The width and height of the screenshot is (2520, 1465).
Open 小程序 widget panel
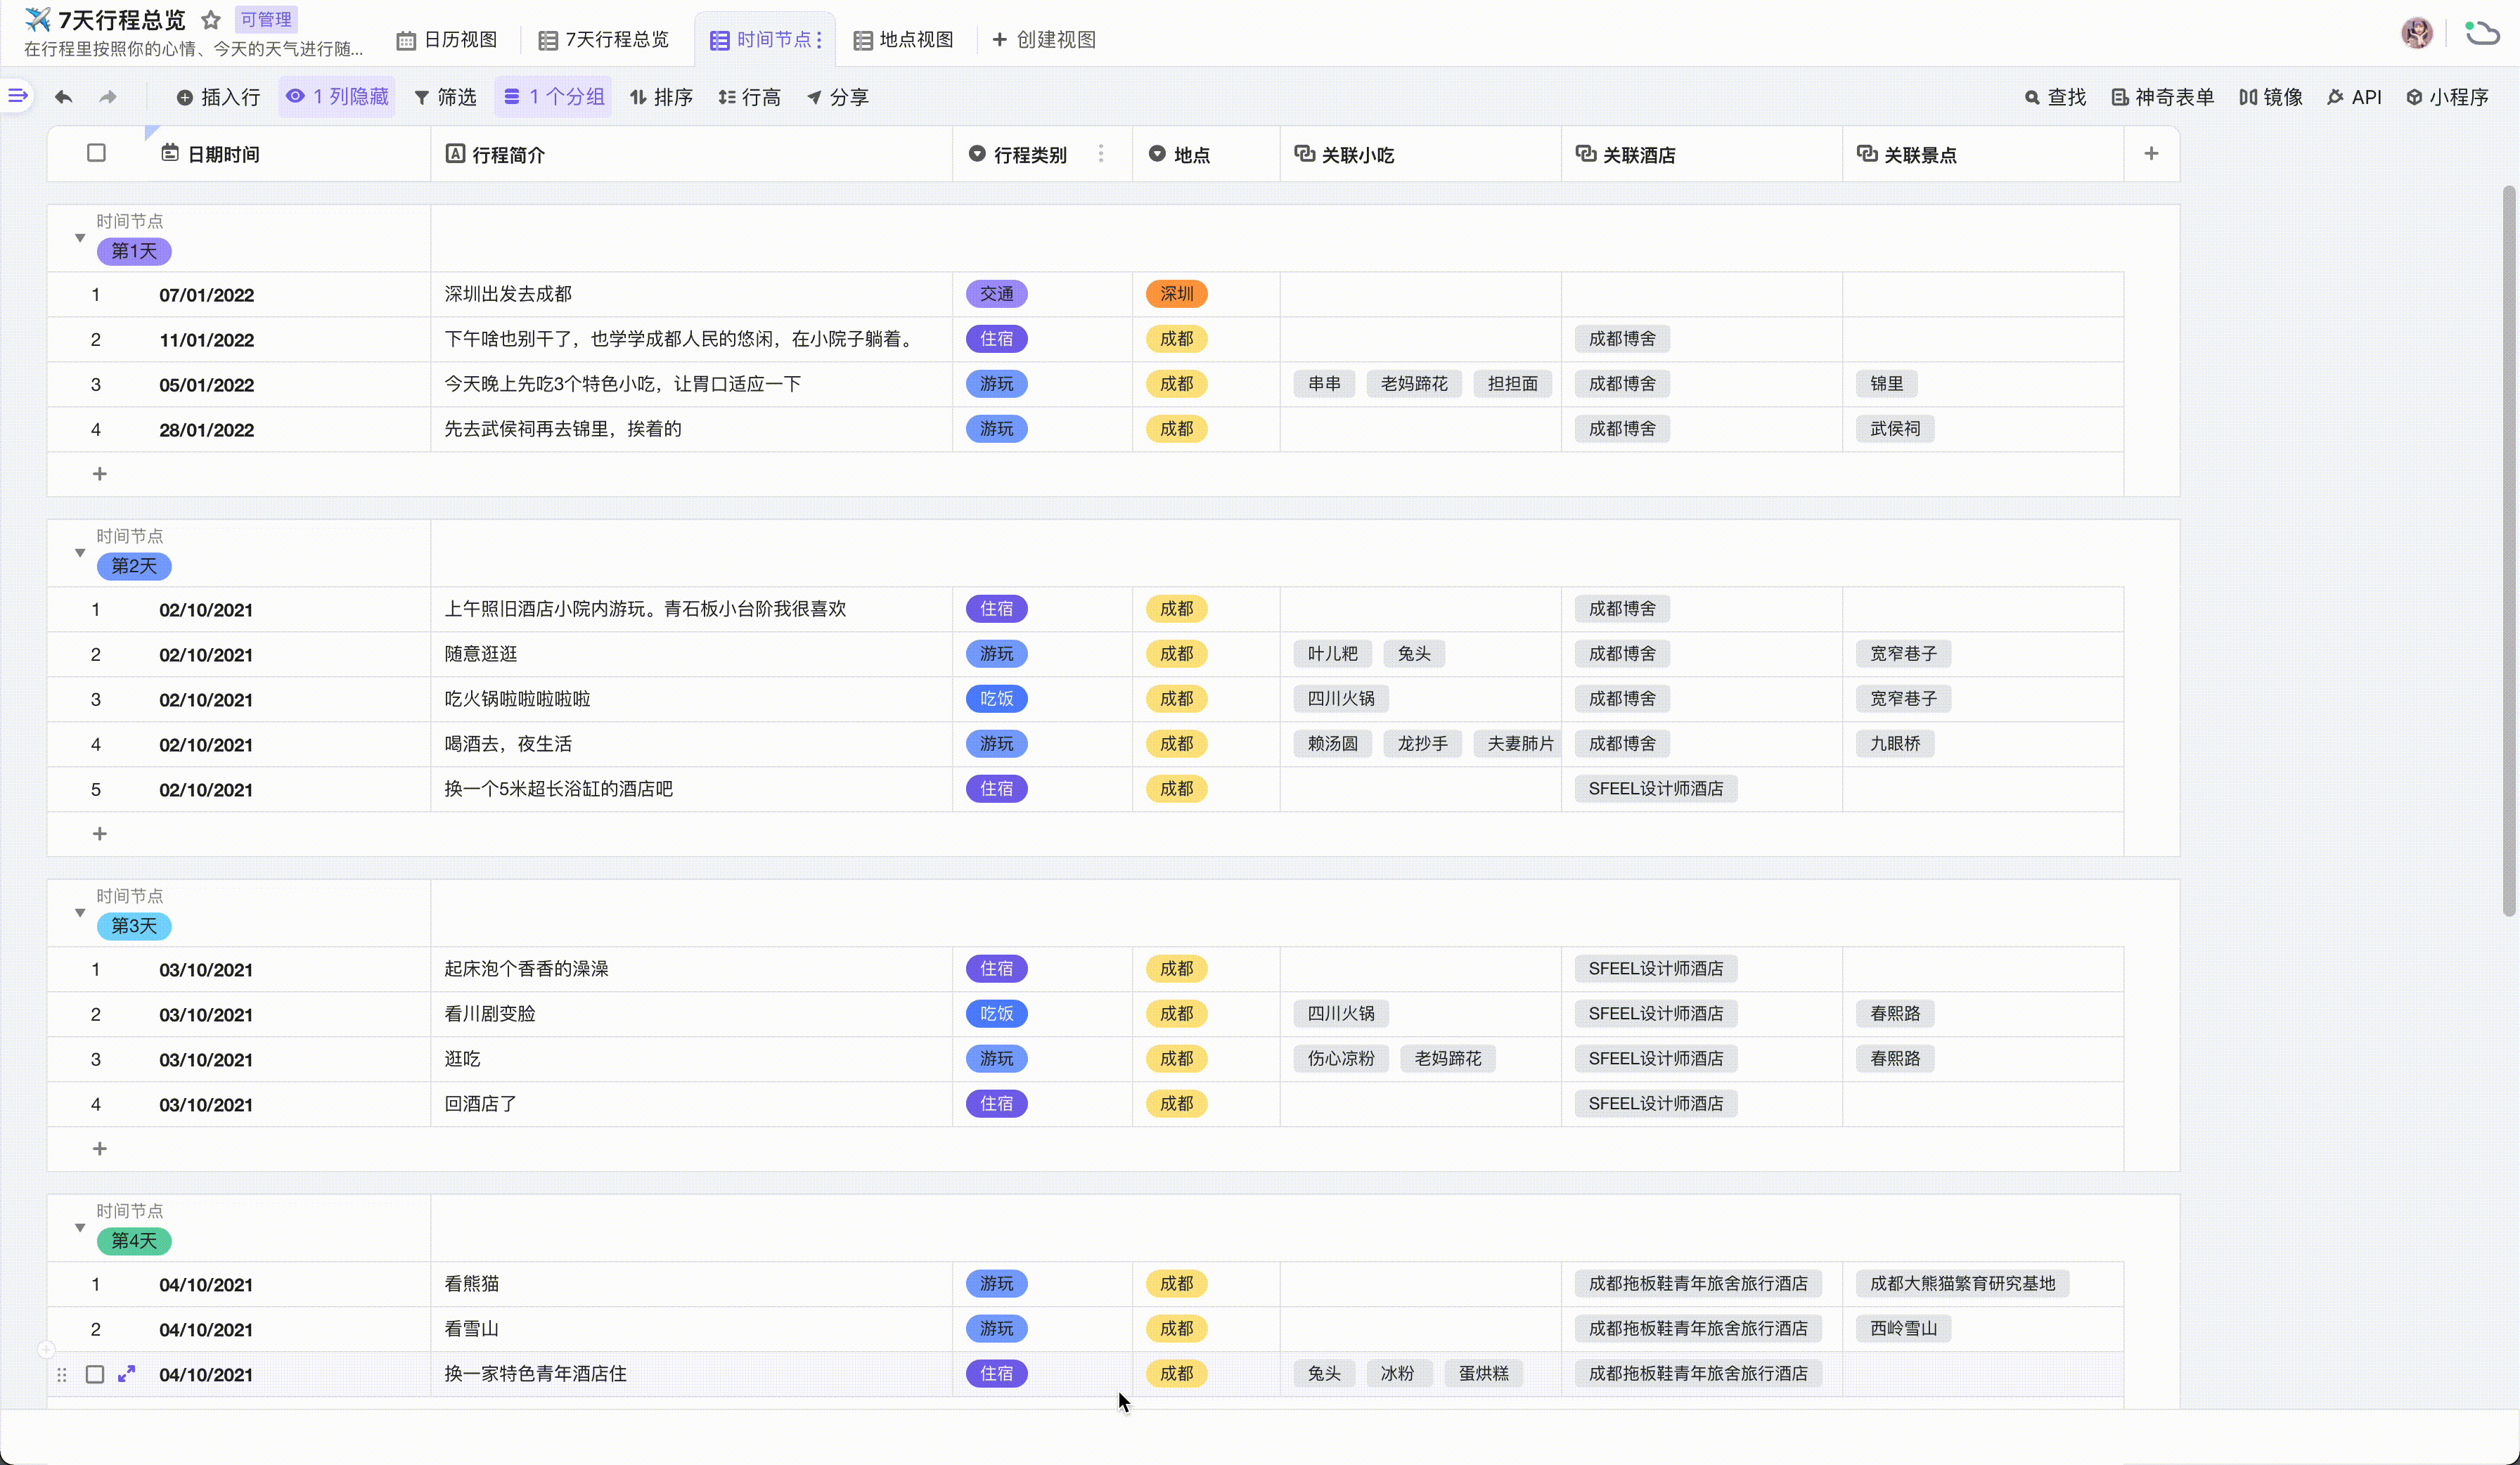pos(2447,97)
